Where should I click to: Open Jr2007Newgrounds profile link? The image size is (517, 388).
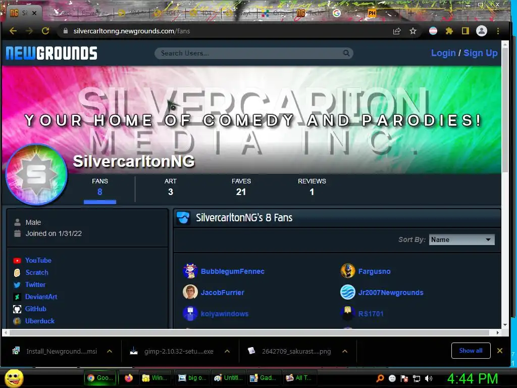click(391, 293)
